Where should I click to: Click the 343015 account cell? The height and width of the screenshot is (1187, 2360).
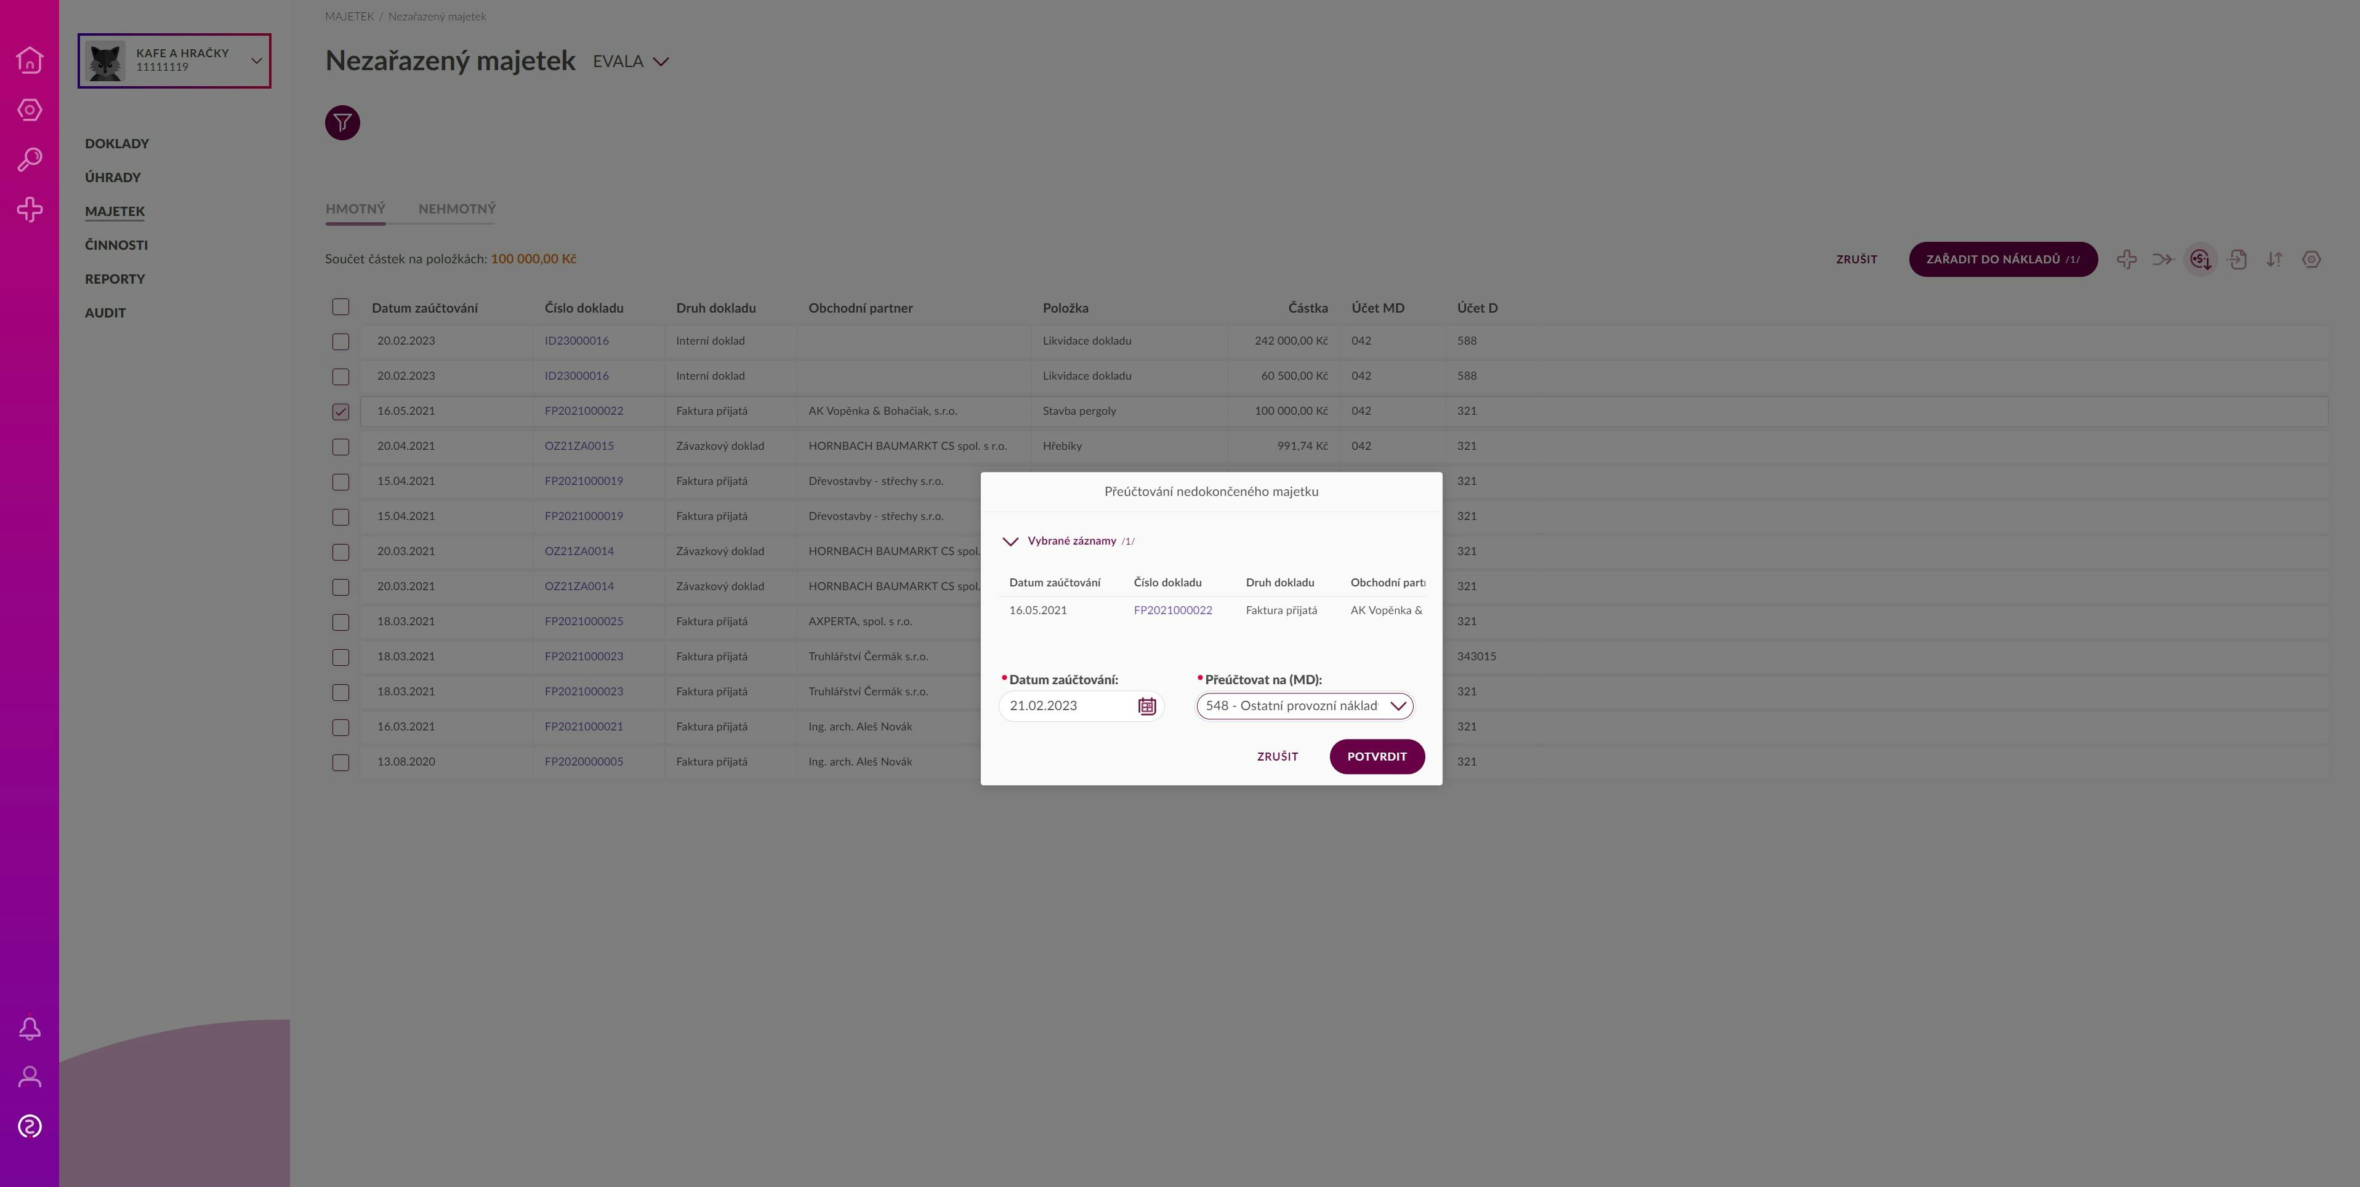click(x=1476, y=657)
